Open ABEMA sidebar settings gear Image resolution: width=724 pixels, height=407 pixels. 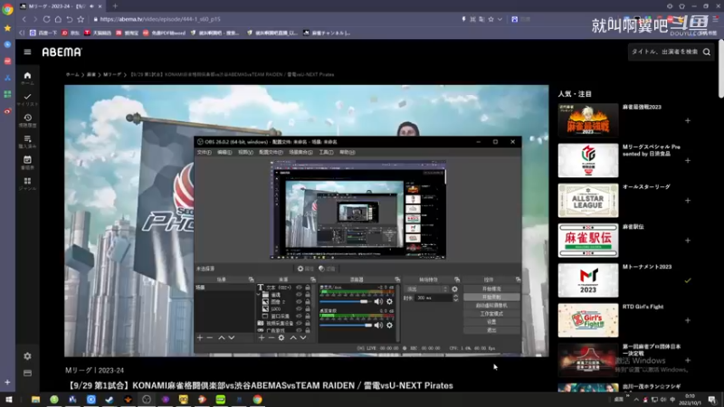[27, 356]
